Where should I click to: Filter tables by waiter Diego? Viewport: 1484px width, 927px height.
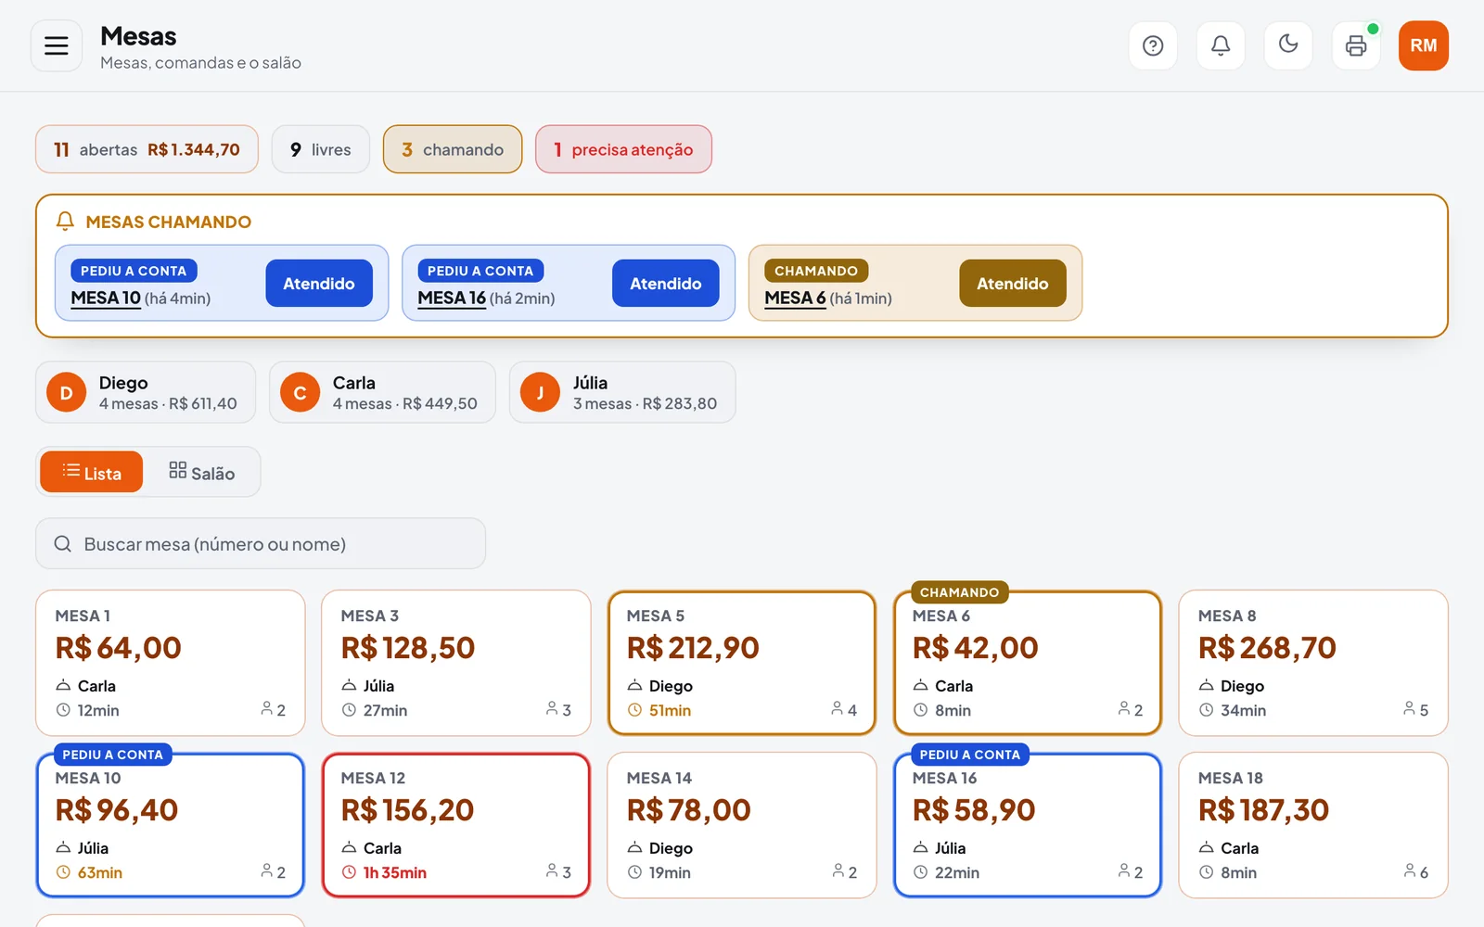[146, 392]
